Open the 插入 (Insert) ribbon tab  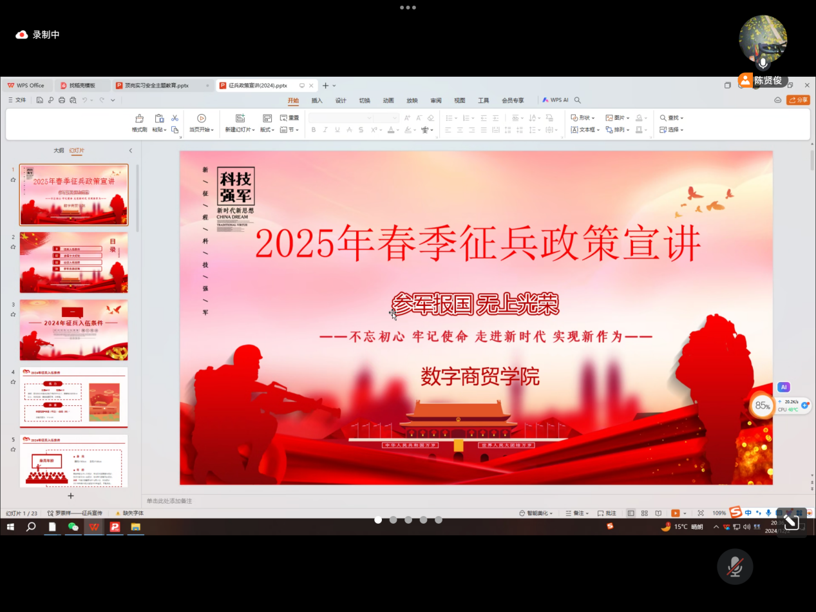(x=317, y=100)
